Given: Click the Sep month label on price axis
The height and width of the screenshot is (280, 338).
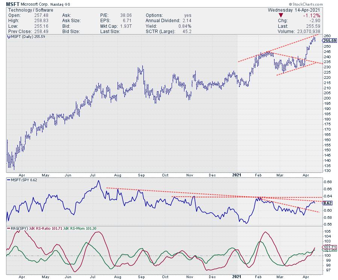Looking at the screenshot, I should click(x=141, y=175).
